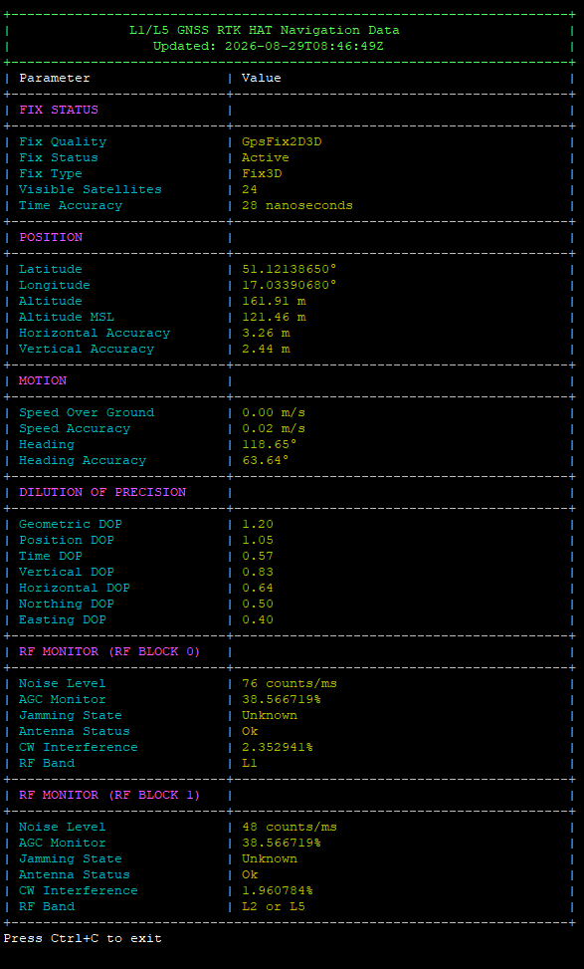Click the Jamming State 'Unknown' in RF Block 1
This screenshot has height=969, width=584.
[270, 859]
